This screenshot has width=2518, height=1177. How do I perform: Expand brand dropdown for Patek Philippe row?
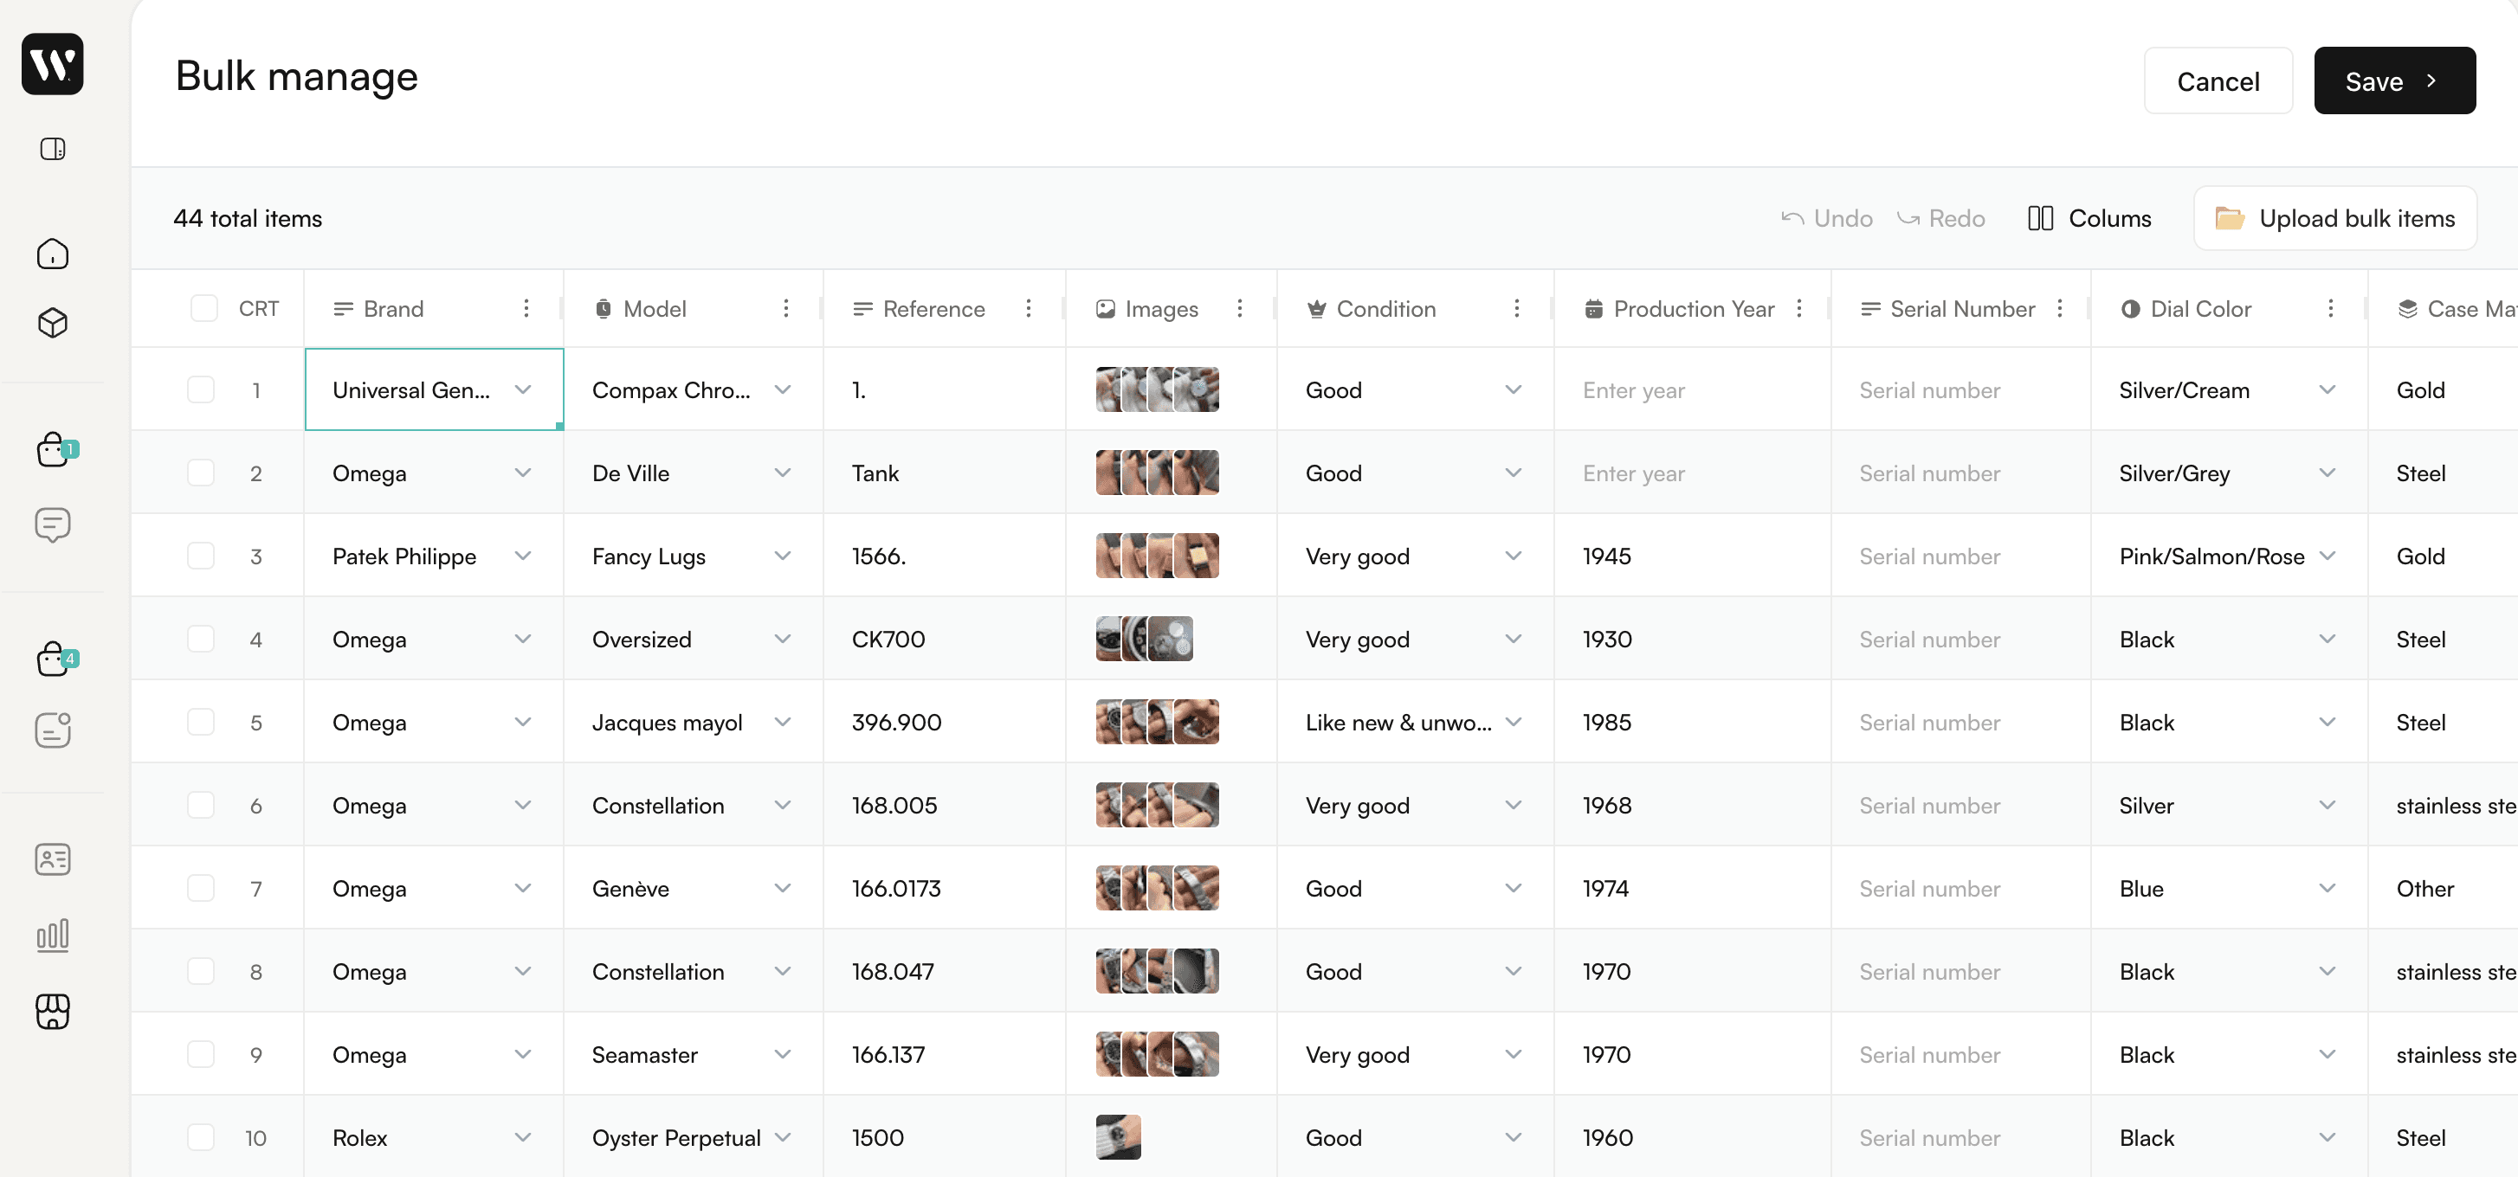pyautogui.click(x=523, y=556)
